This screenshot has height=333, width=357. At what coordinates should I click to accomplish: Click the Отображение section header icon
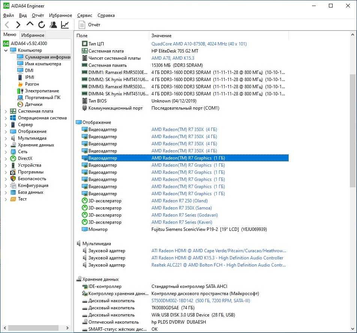click(x=79, y=122)
